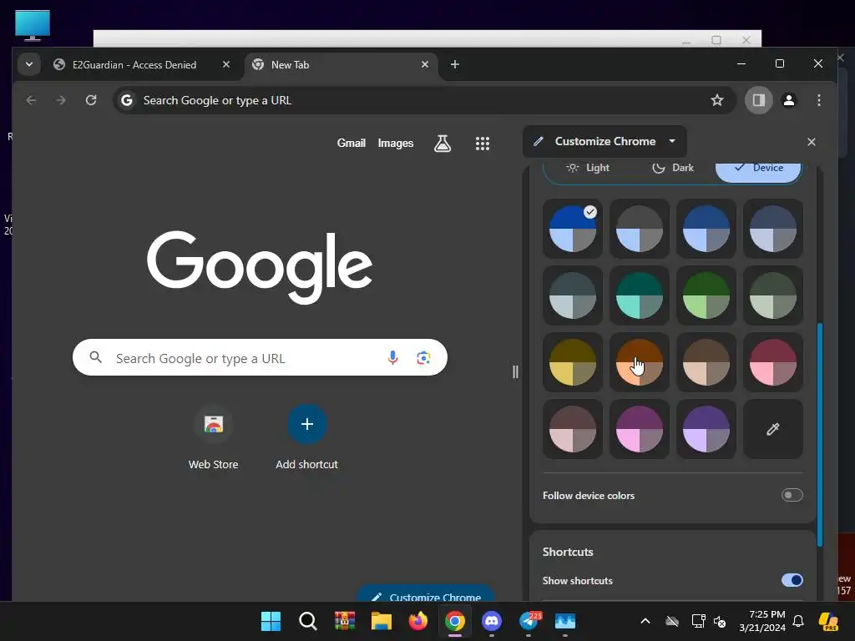
Task: Open a new tab with plus button
Action: tap(455, 64)
